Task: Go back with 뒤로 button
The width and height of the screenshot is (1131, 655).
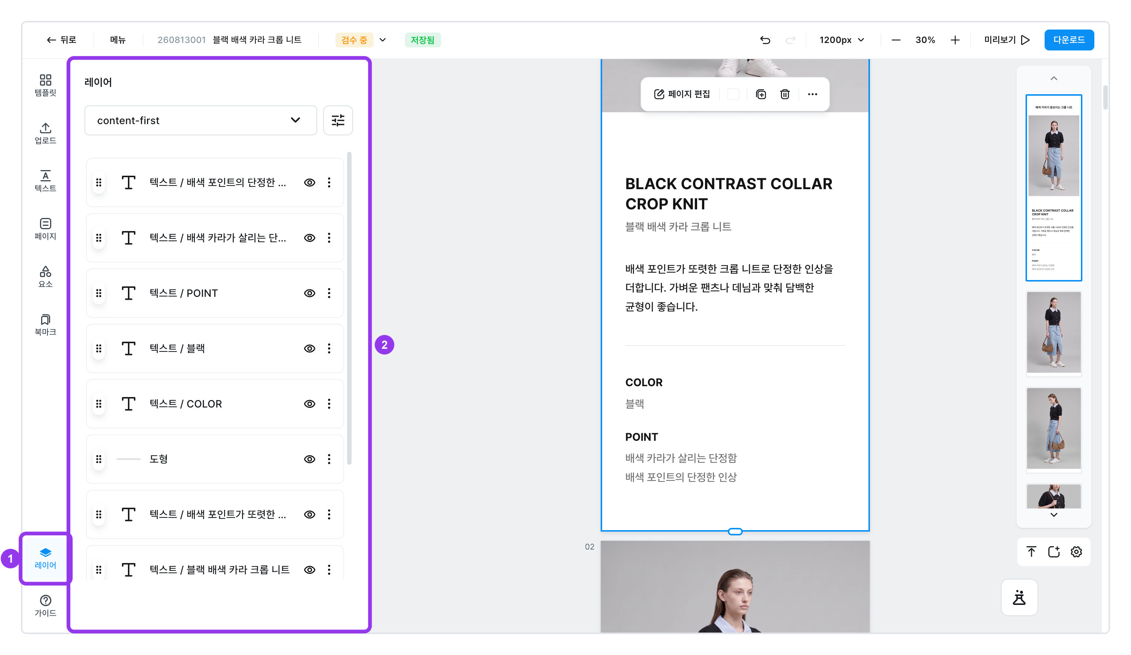Action: pyautogui.click(x=61, y=40)
